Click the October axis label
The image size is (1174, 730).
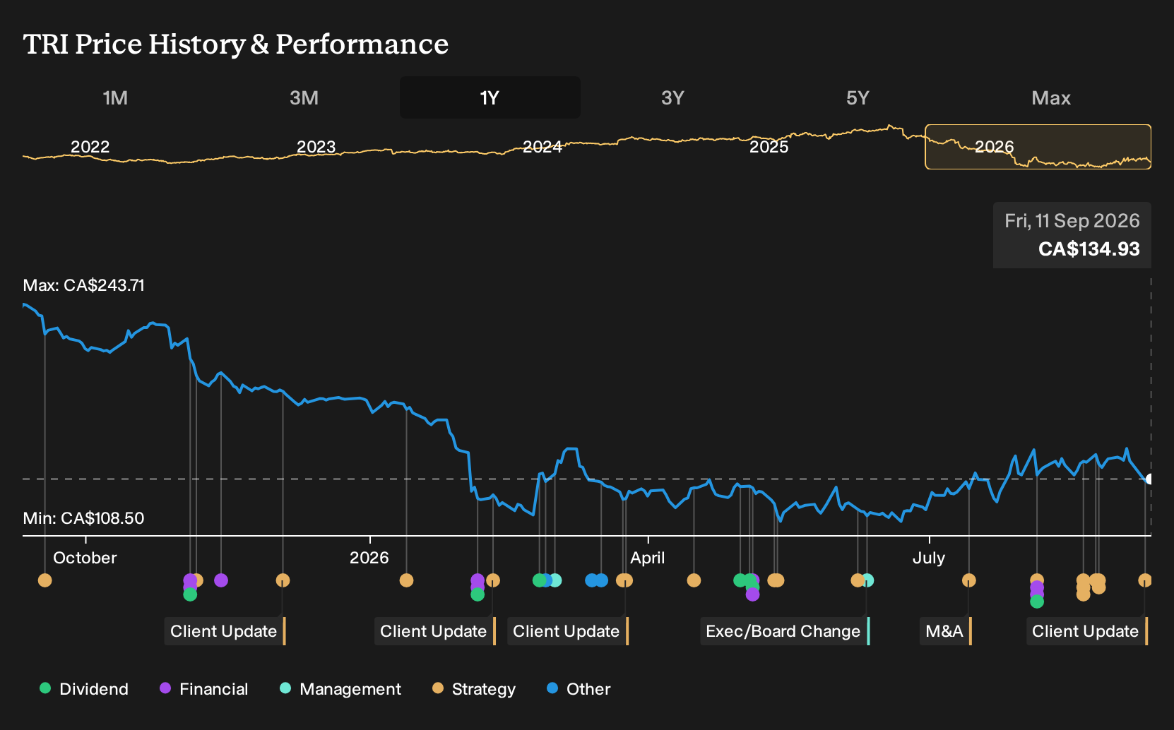[85, 558]
